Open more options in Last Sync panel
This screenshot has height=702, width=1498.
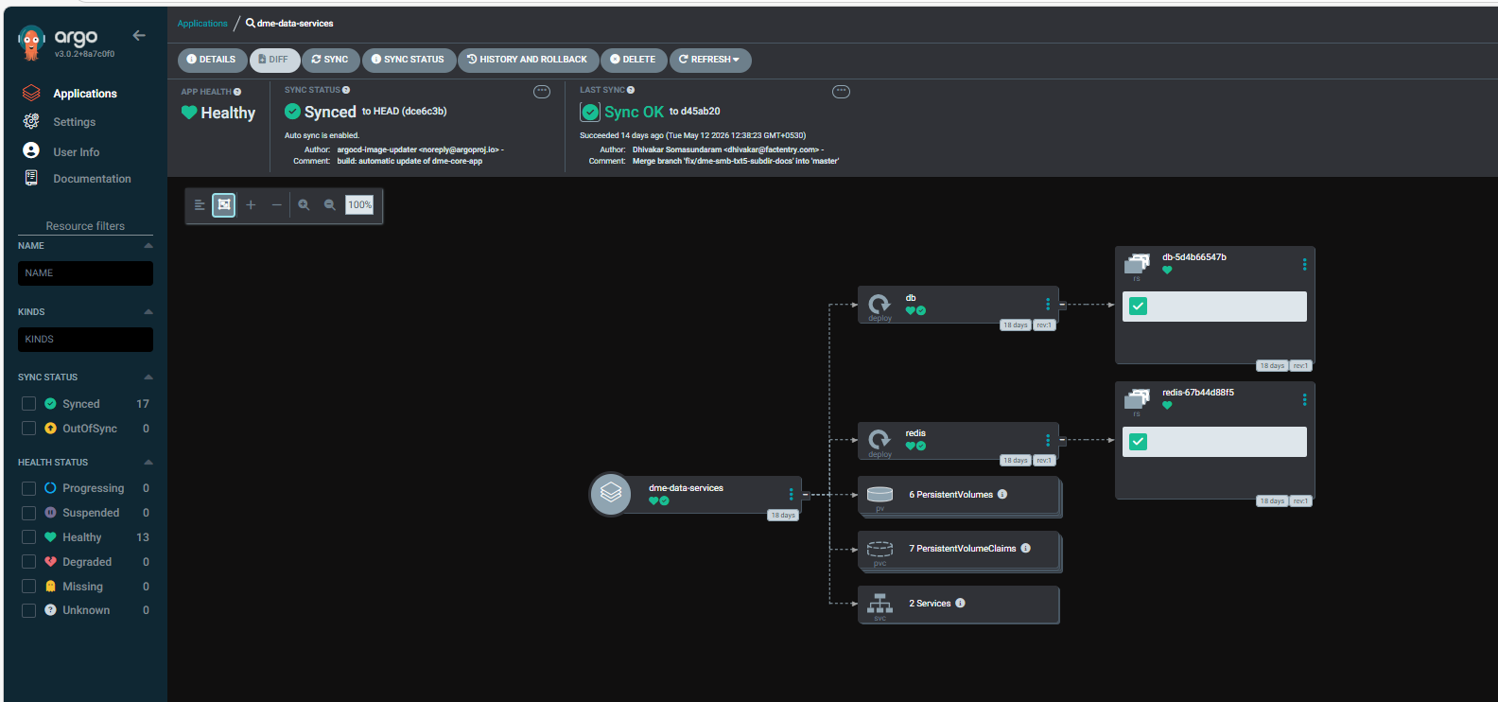tap(841, 92)
